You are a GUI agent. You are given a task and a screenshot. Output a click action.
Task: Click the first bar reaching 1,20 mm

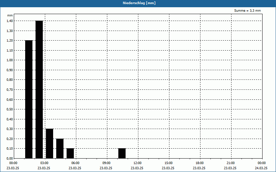[x=29, y=99]
